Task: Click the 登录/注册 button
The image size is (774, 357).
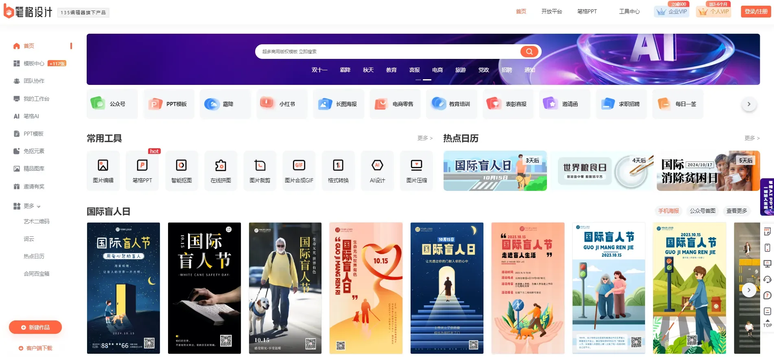Action: (756, 11)
